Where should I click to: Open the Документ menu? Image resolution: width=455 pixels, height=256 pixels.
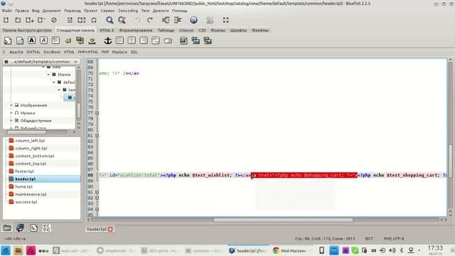pos(52,11)
